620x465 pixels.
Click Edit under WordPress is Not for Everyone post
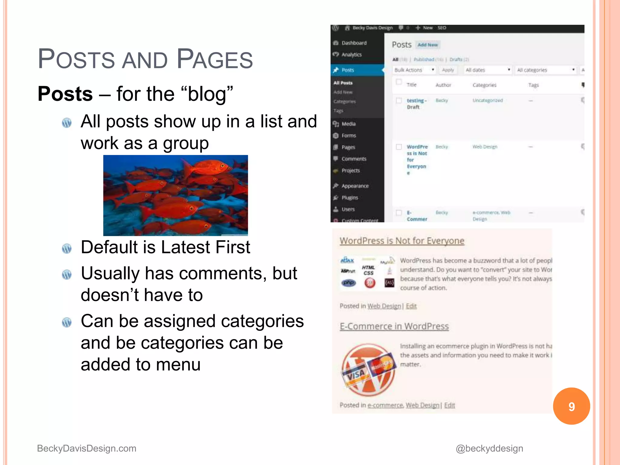click(411, 306)
